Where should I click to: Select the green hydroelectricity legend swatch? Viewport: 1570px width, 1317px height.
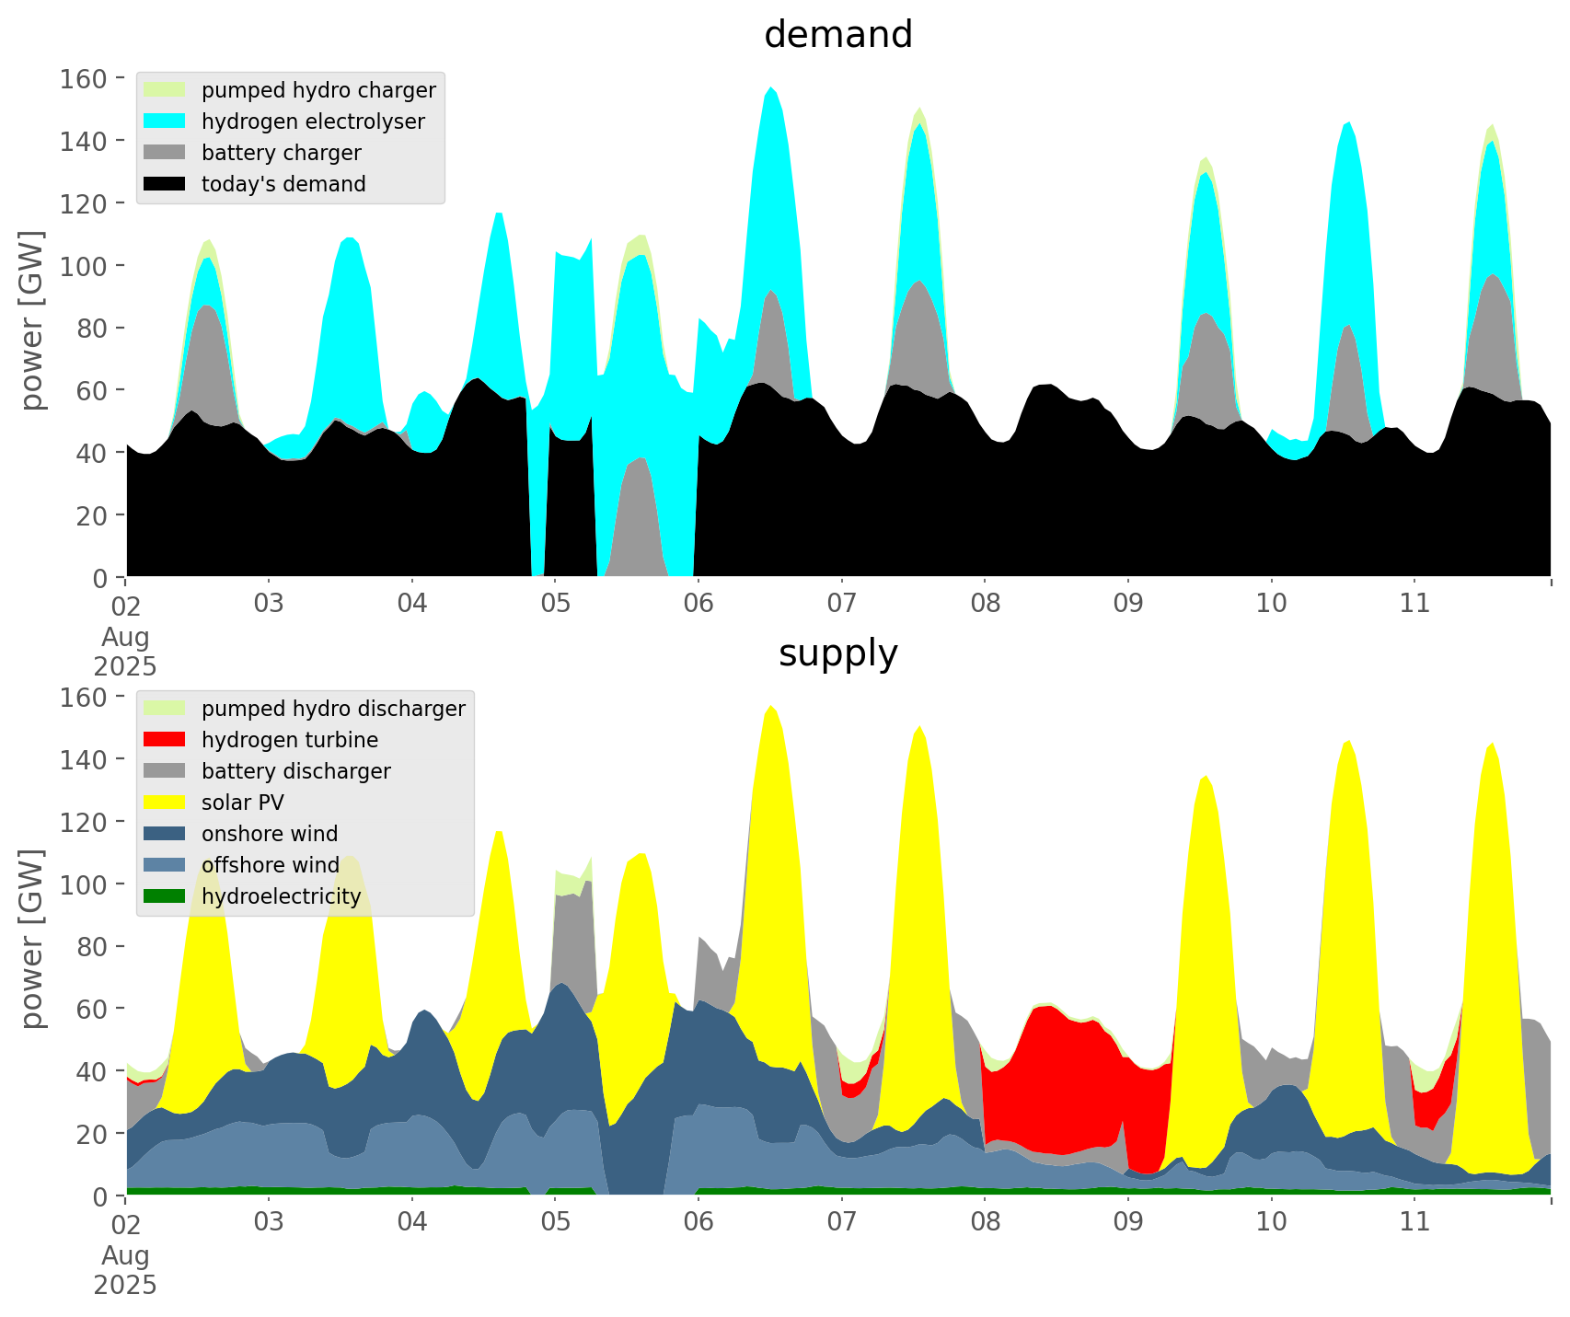[165, 896]
